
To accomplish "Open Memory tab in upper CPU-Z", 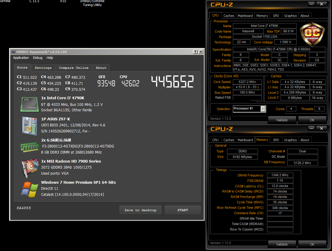I will point(262,16).
